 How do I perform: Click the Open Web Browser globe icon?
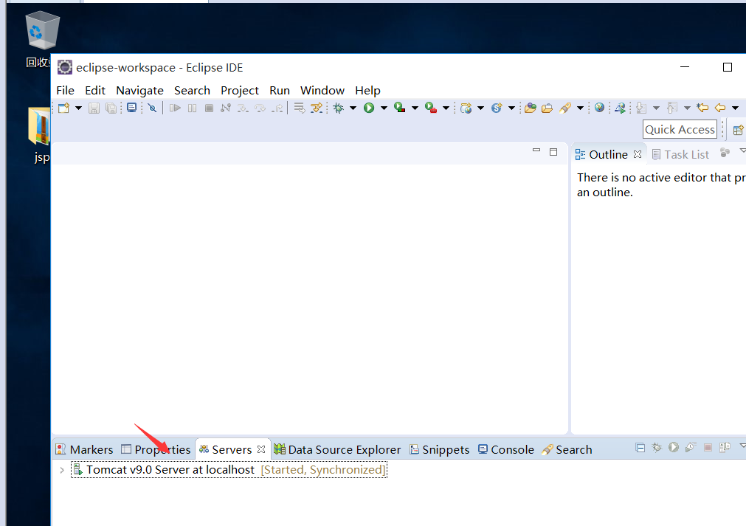pos(599,108)
